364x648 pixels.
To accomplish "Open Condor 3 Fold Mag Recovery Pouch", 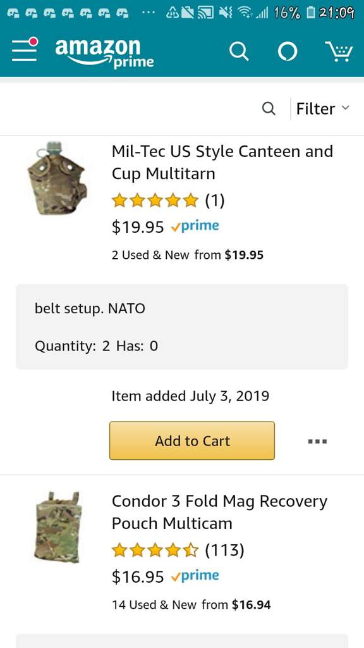I will pos(219,512).
